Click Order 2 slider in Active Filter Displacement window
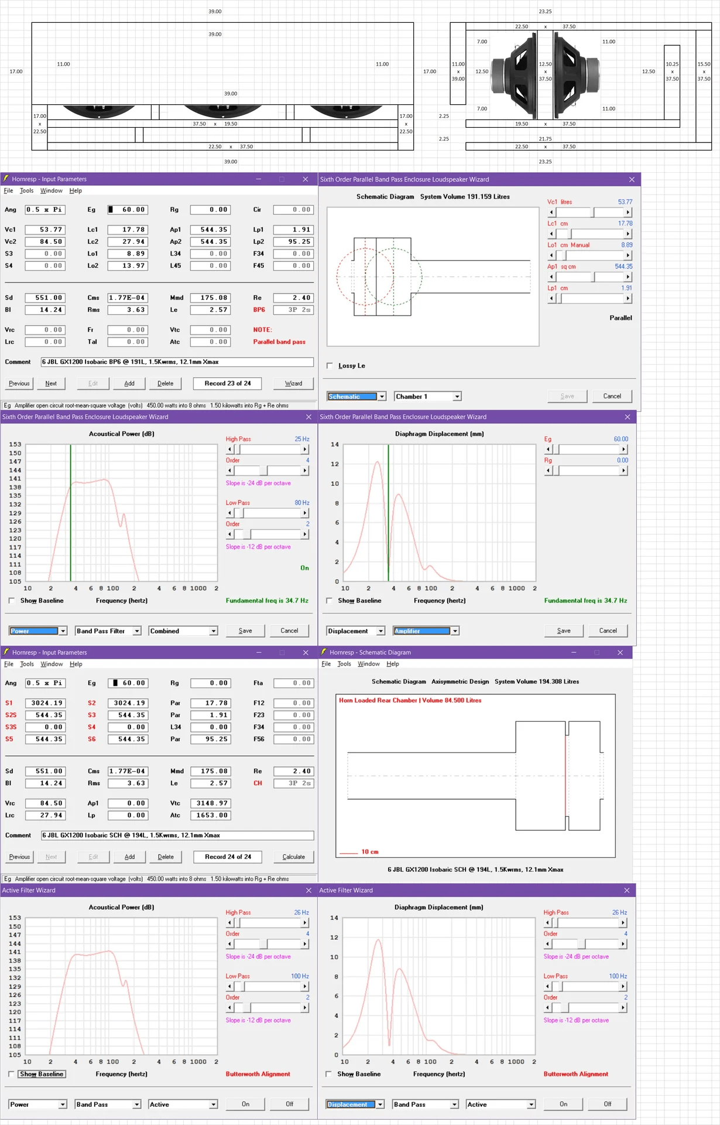Image resolution: width=720 pixels, height=1125 pixels. pyautogui.click(x=586, y=1008)
